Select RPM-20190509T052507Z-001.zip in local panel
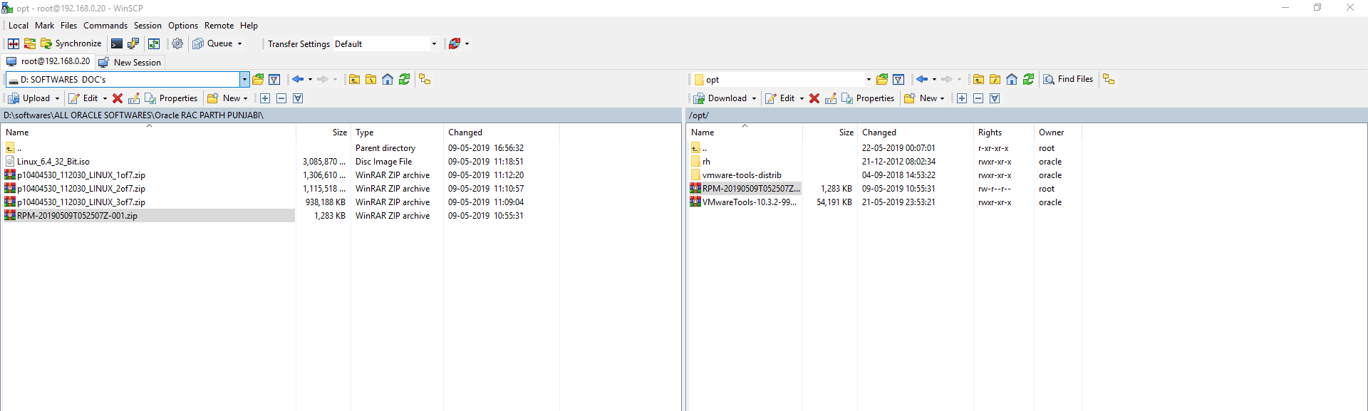1368x411 pixels. coord(78,216)
